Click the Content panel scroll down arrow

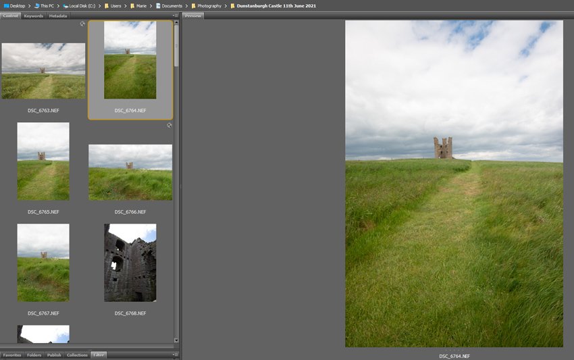176,340
